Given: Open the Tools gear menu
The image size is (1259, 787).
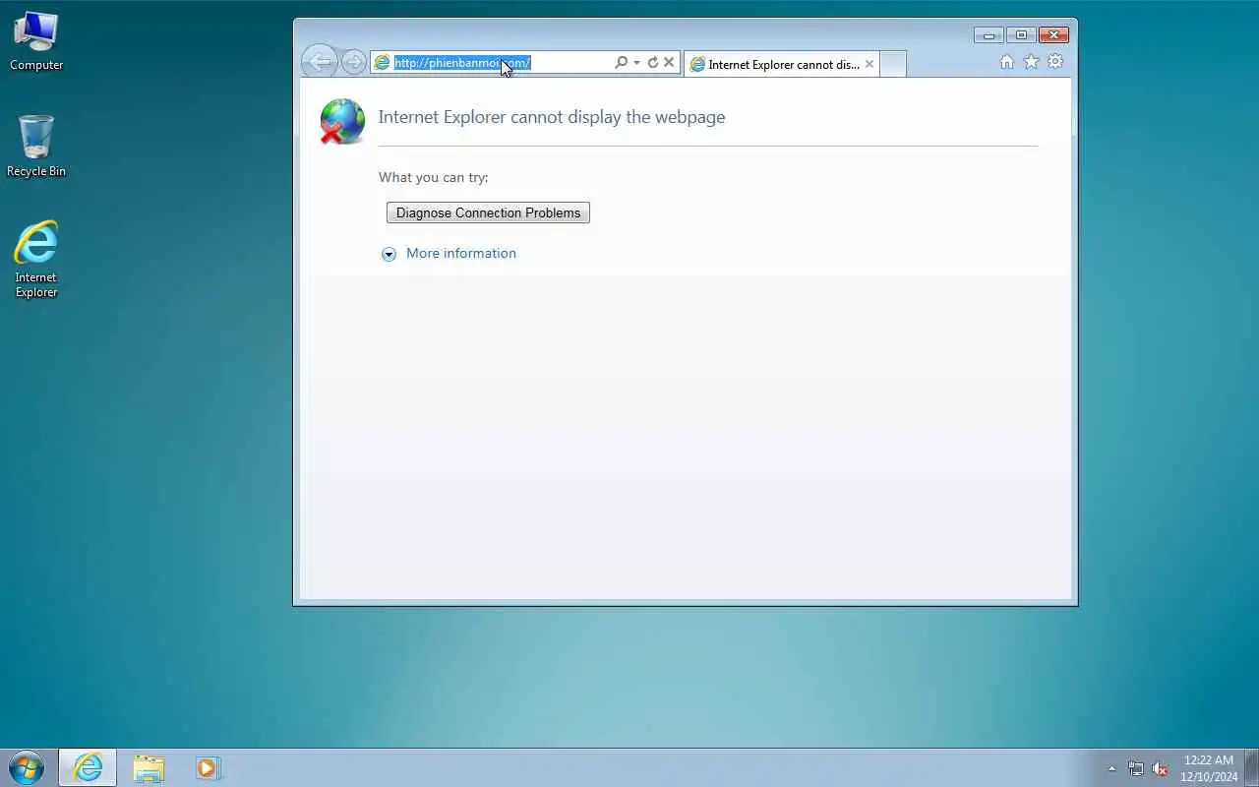Looking at the screenshot, I should [1055, 62].
